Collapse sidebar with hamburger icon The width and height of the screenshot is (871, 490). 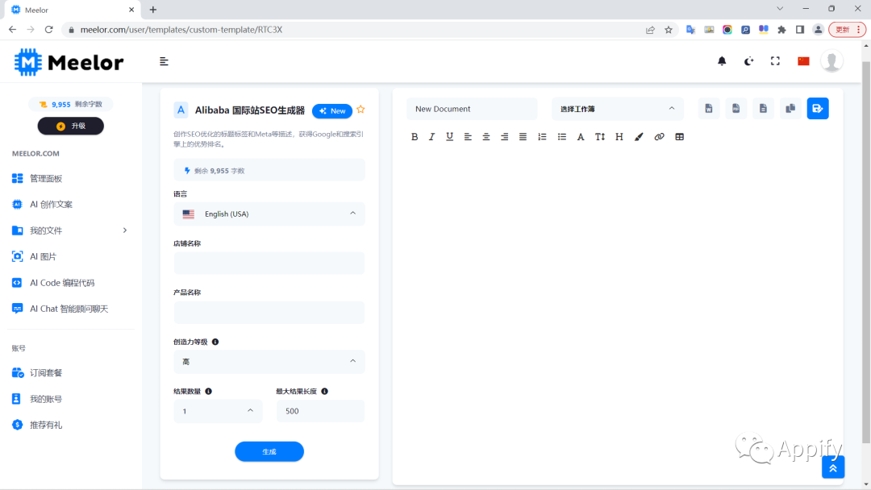[x=164, y=61]
